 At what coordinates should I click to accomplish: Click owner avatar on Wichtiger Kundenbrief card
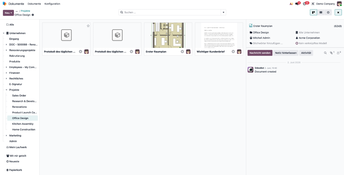[239, 52]
